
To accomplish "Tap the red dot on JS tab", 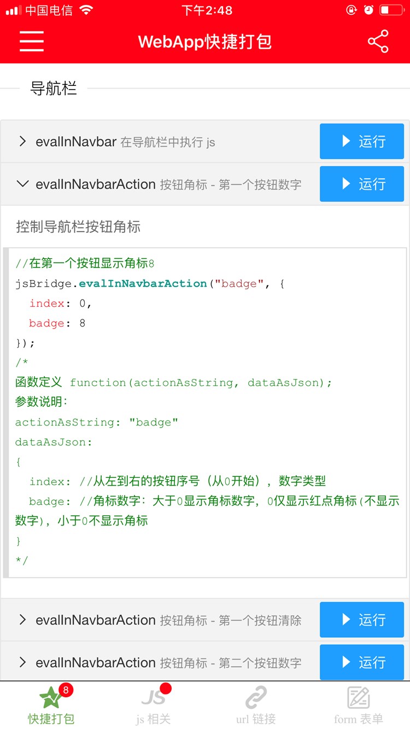I will 165,688.
